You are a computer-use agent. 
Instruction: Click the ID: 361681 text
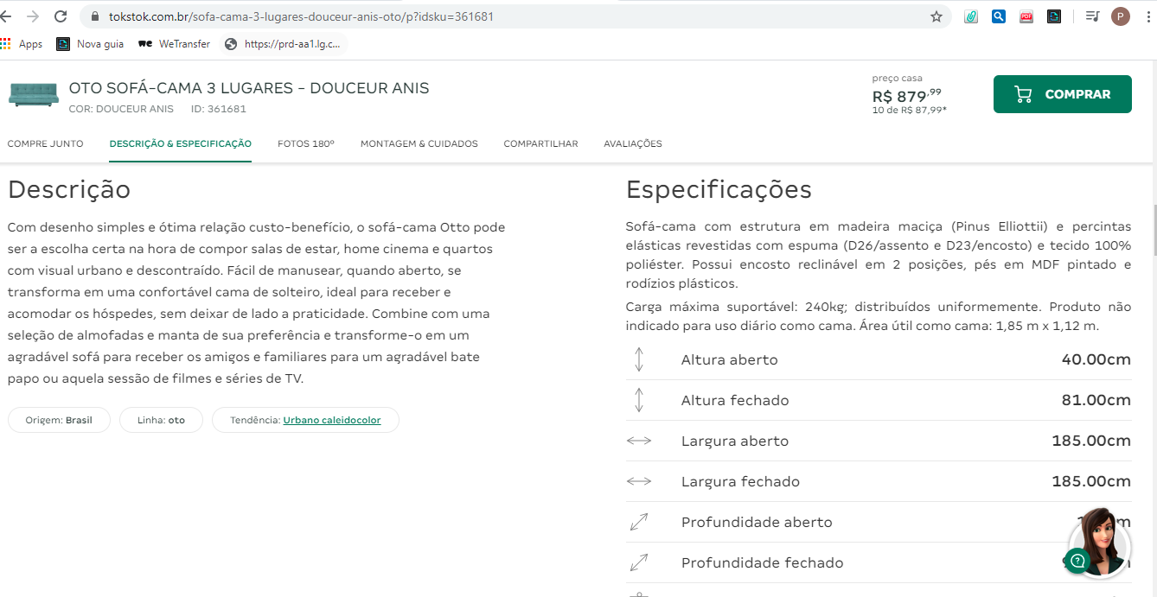click(219, 109)
